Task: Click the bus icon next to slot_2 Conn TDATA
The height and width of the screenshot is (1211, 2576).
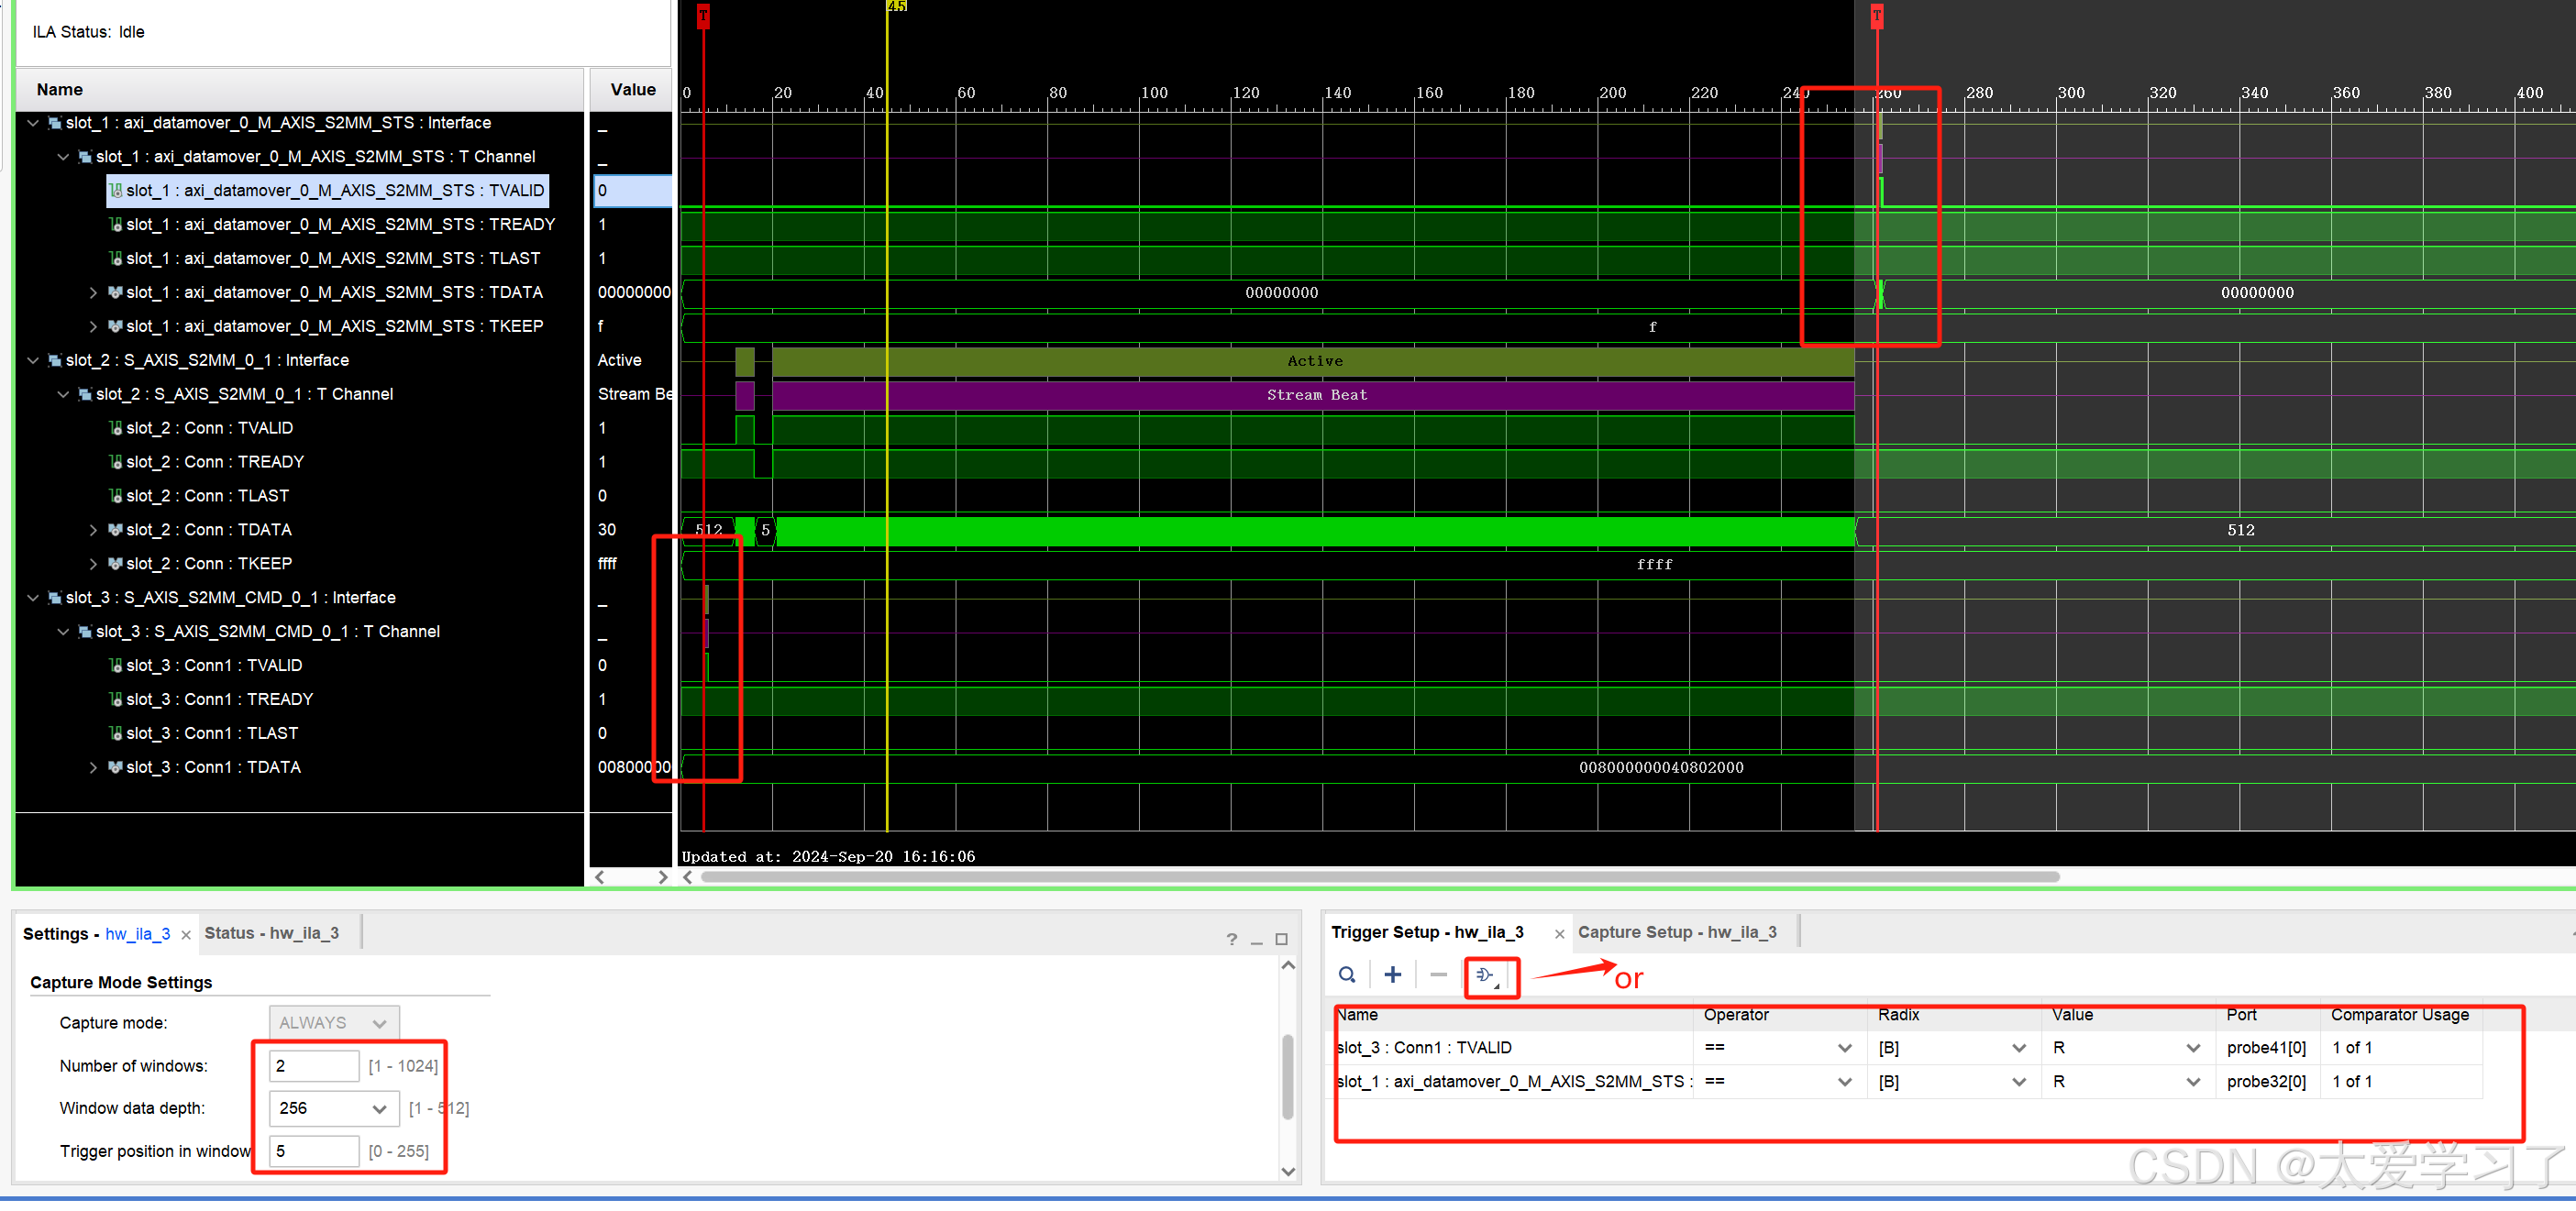Action: coord(116,529)
